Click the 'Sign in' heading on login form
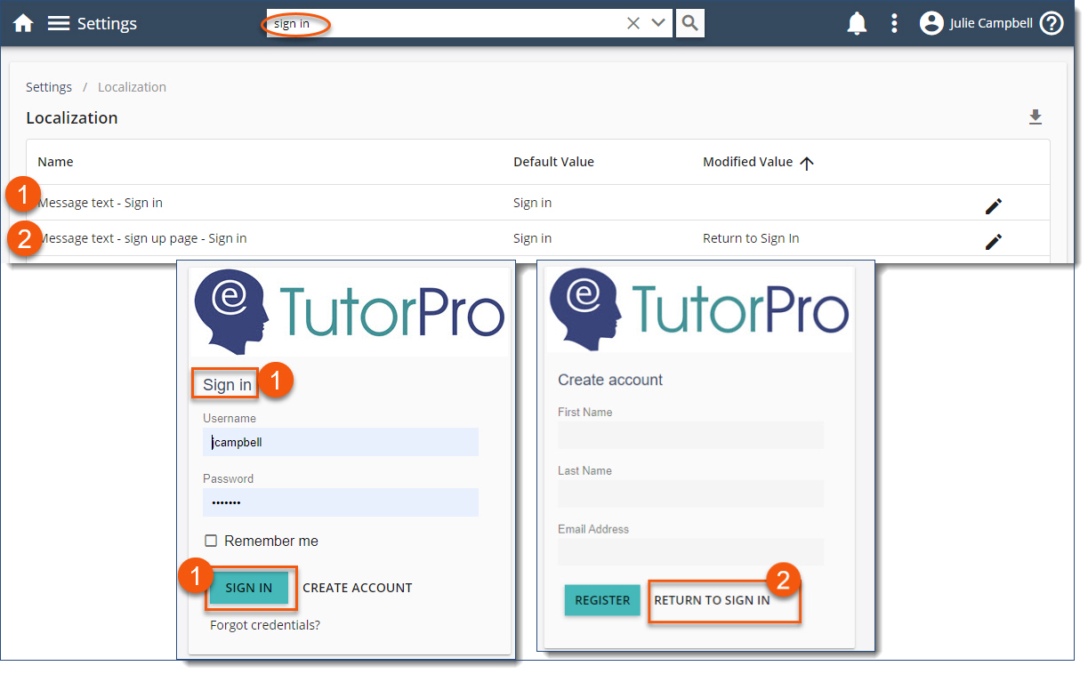The width and height of the screenshot is (1088, 674). coord(227,385)
